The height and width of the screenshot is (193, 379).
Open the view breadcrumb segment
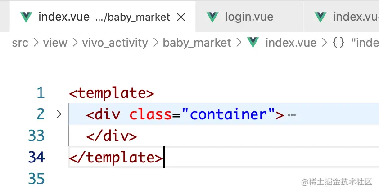click(55, 43)
